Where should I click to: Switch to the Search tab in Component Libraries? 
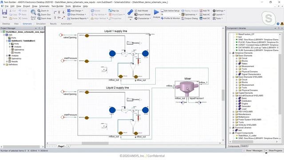tap(244, 146)
